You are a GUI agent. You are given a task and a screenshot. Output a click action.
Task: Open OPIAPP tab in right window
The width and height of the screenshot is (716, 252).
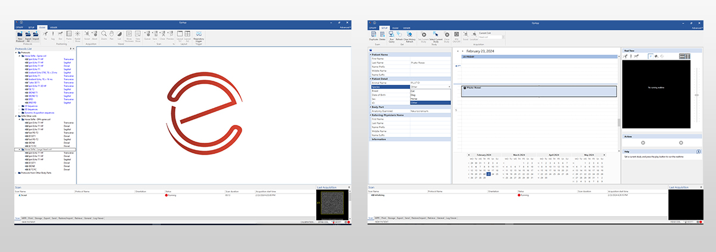tap(372, 28)
